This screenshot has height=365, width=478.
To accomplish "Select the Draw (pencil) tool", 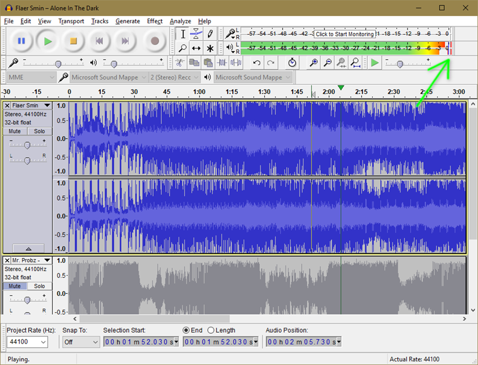I will 210,34.
